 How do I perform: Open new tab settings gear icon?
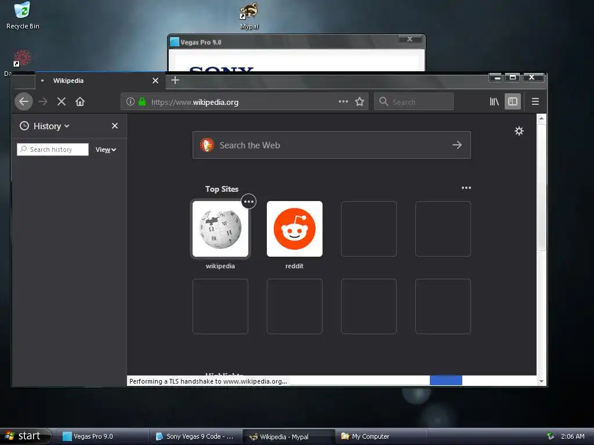(519, 131)
